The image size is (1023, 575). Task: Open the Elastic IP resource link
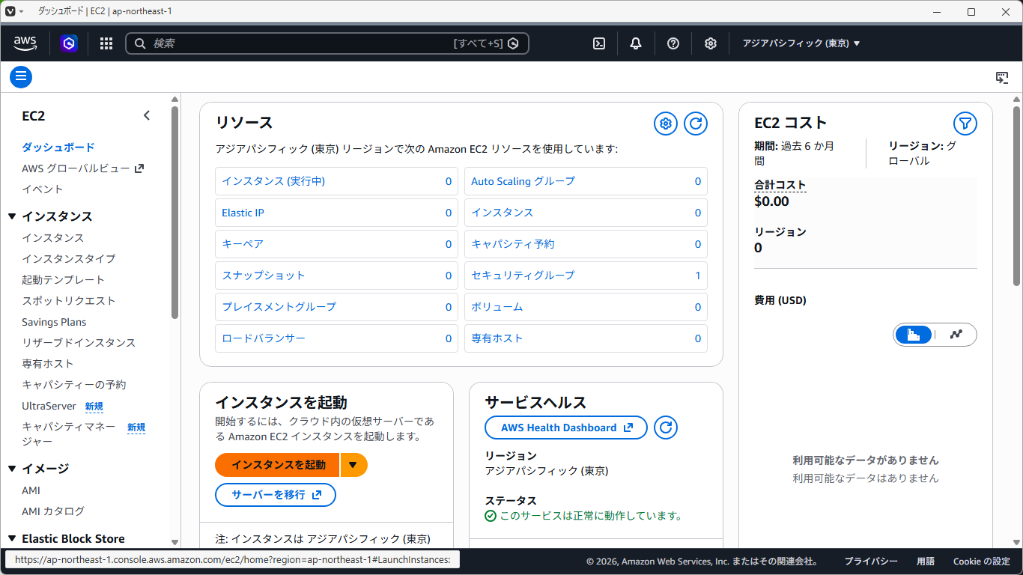click(x=243, y=213)
